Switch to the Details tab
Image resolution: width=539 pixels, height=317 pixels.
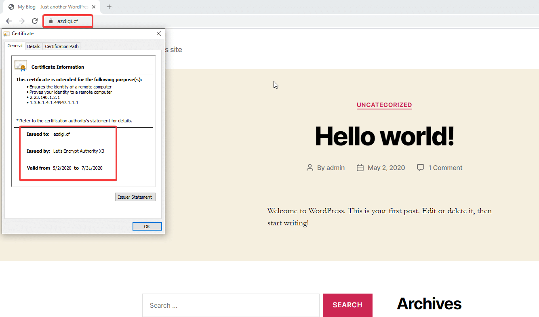[34, 46]
